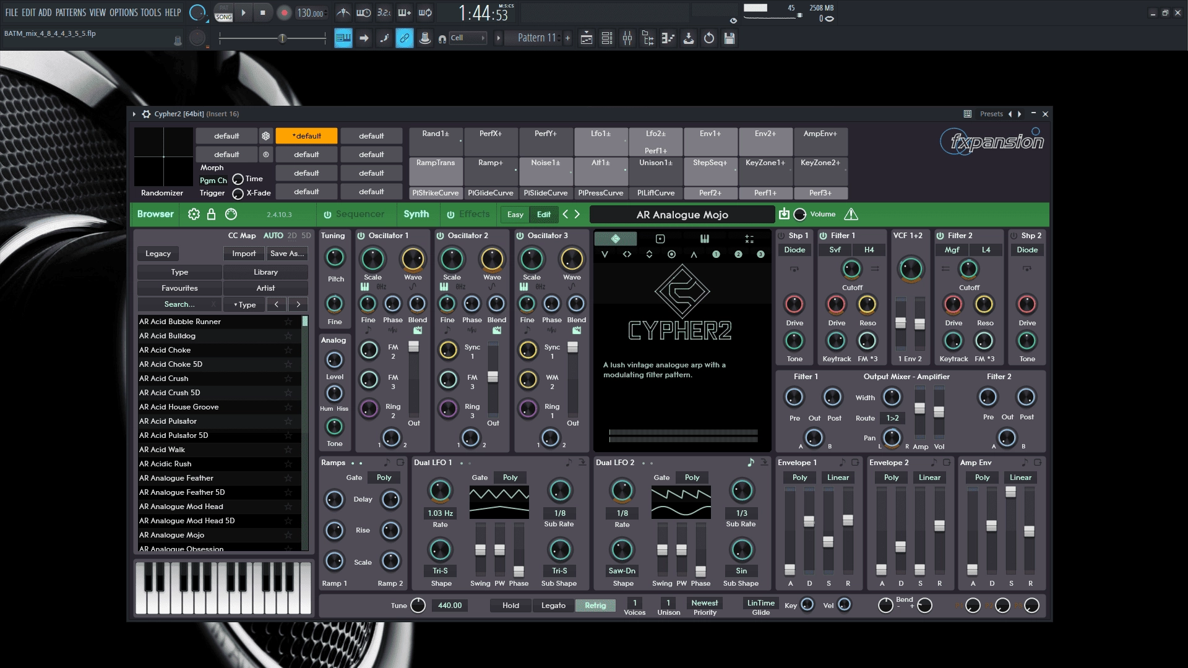Open the Diode type selector under Shp 1
The height and width of the screenshot is (668, 1188).
coord(794,250)
